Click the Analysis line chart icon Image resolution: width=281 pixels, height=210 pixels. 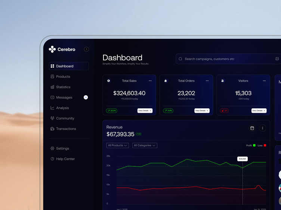52,108
